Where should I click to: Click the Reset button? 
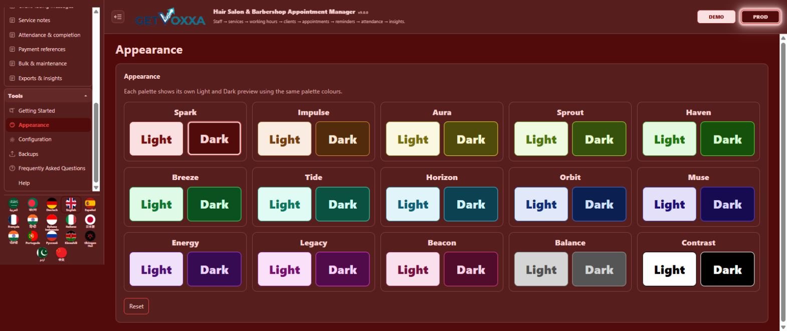(x=136, y=306)
